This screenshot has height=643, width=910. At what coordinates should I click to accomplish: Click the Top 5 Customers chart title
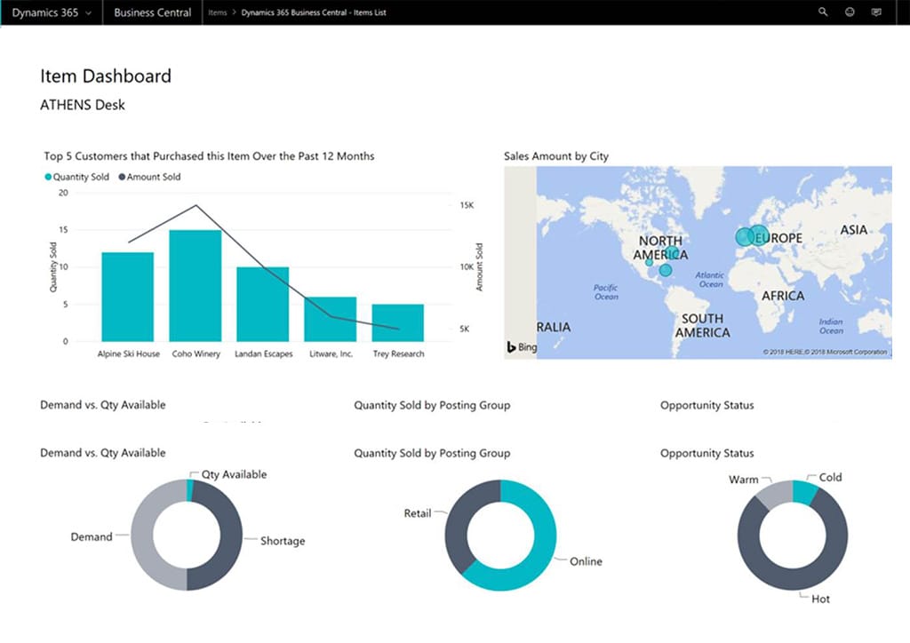click(x=209, y=156)
